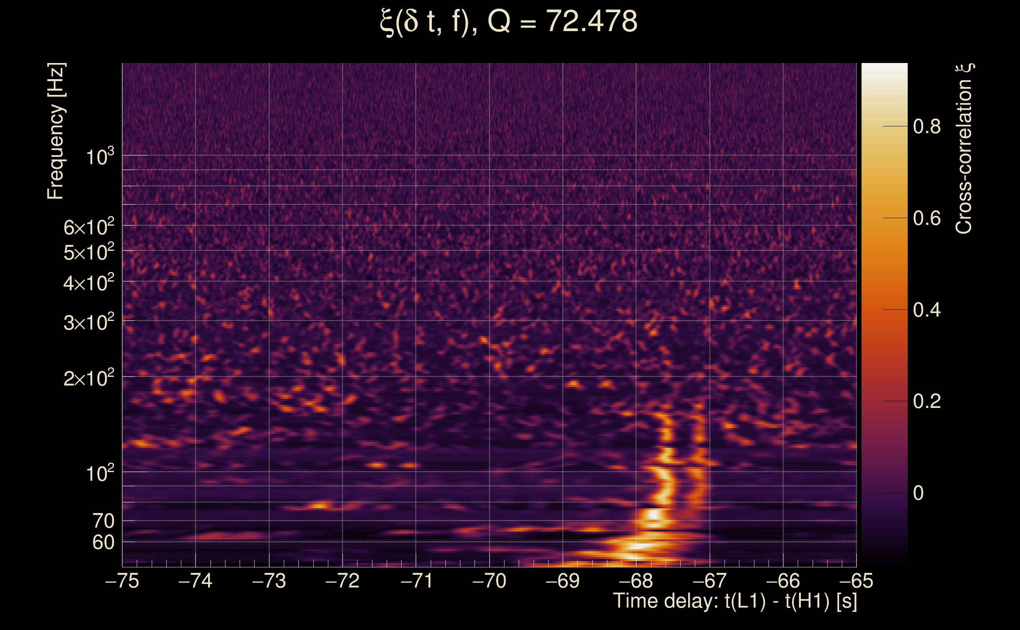
Task: Click the x-axis tick label −75
Action: point(122,581)
